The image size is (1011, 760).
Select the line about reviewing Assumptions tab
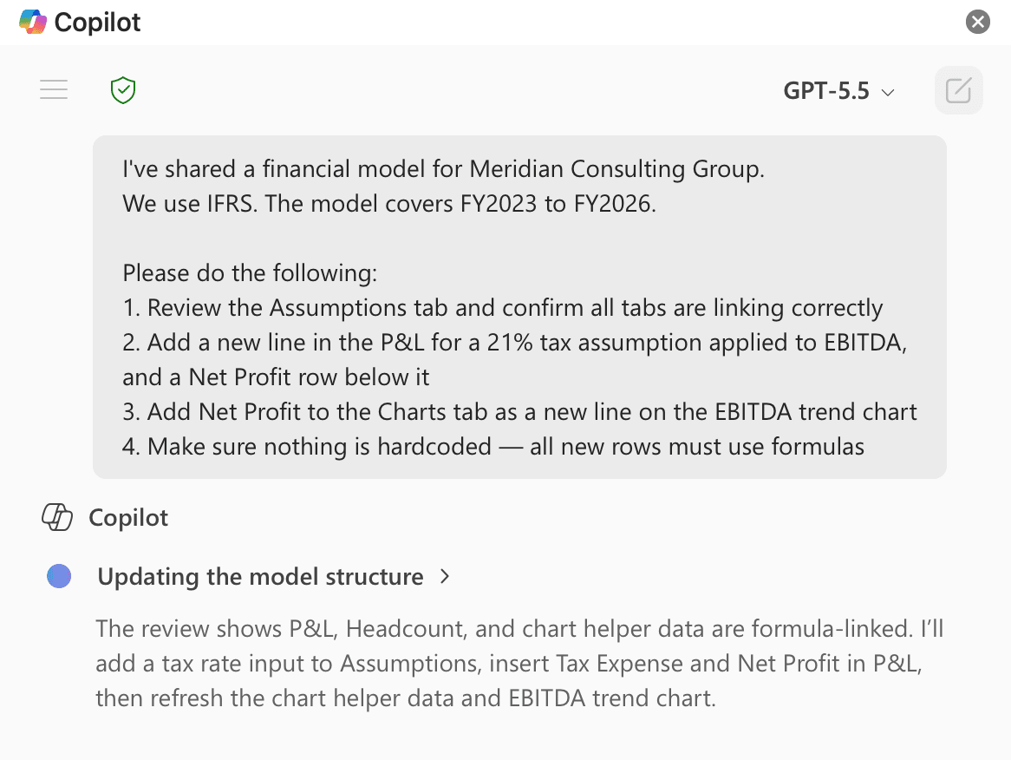pyautogui.click(x=503, y=308)
